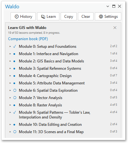Expand Module 2: GIS Basics arrow
The width and height of the screenshot is (128, 143).
pos(10,61)
